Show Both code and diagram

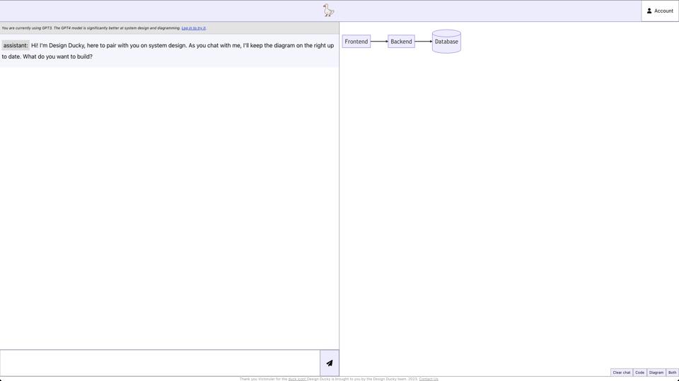(672, 373)
